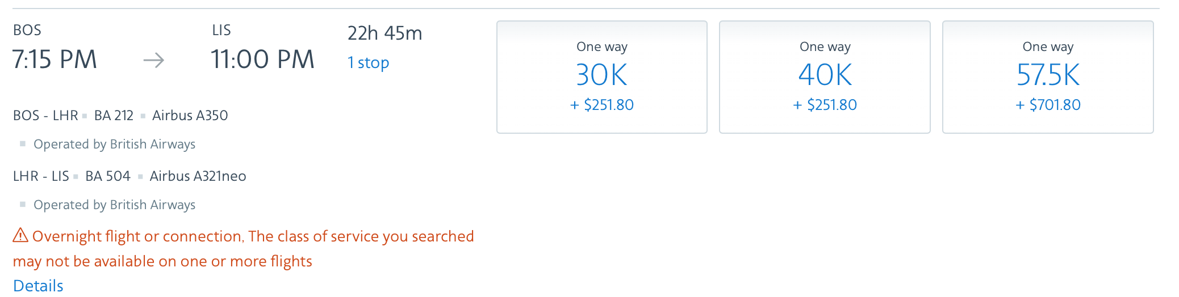The width and height of the screenshot is (1179, 297).
Task: Click the Airbus A321neo aircraft label
Action: pos(198,176)
